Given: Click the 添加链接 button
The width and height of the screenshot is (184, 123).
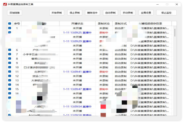Looking at the screenshot, I should (x=14, y=13).
